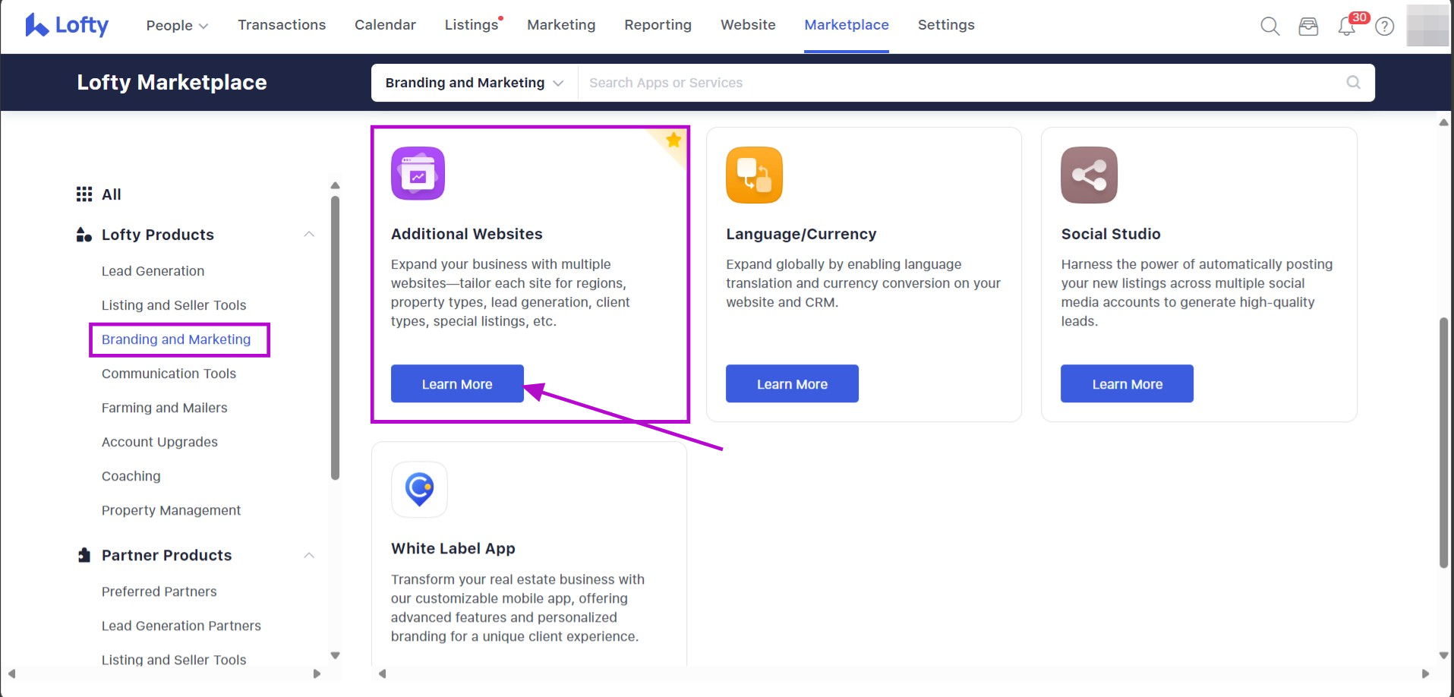This screenshot has height=697, width=1454.
Task: Open the help question mark icon
Action: (1385, 27)
